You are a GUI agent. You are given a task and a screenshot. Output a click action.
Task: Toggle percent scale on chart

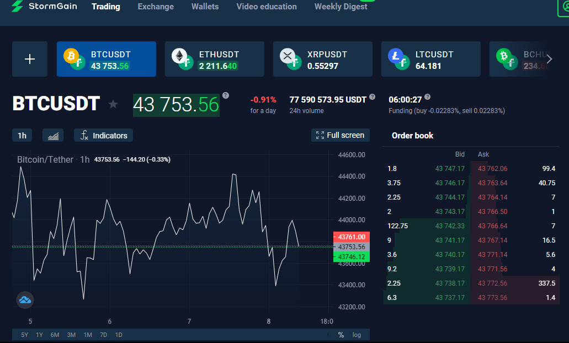(341, 335)
